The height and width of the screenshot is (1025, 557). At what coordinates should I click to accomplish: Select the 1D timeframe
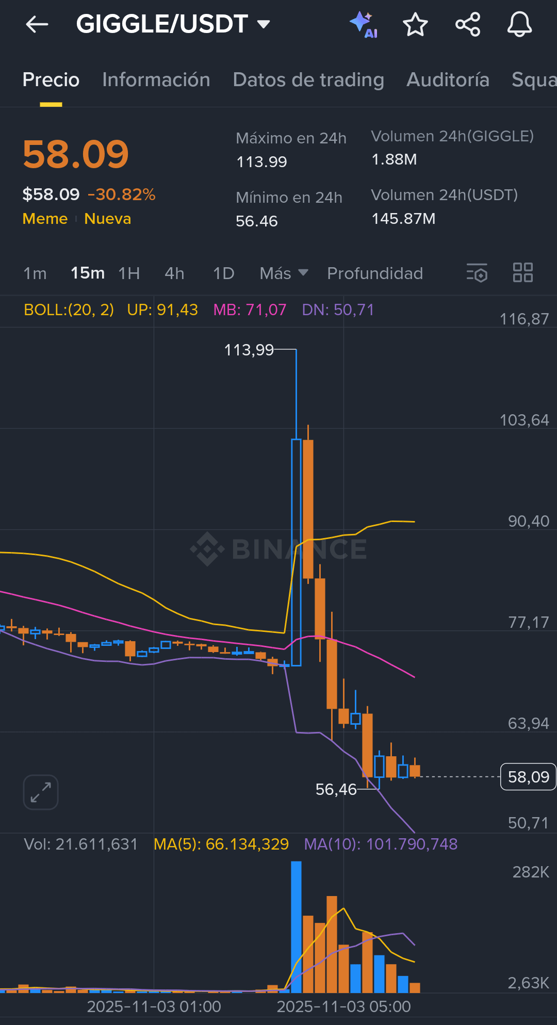[224, 273]
